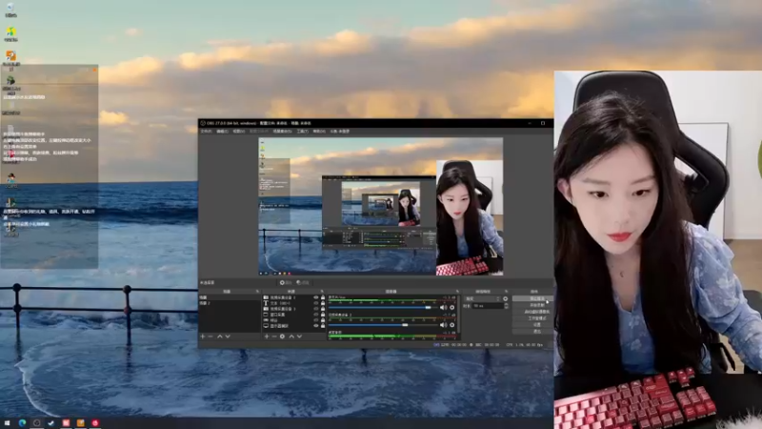This screenshot has height=429, width=762.
Task: Enable Studio Mode from the Controls panel
Action: coord(533,318)
